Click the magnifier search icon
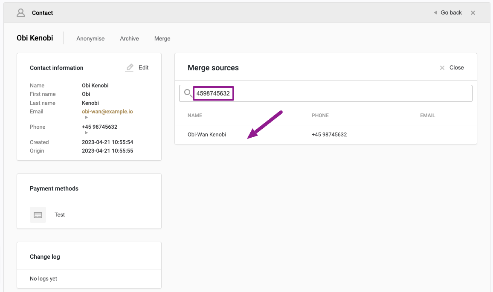493x292 pixels. point(188,93)
